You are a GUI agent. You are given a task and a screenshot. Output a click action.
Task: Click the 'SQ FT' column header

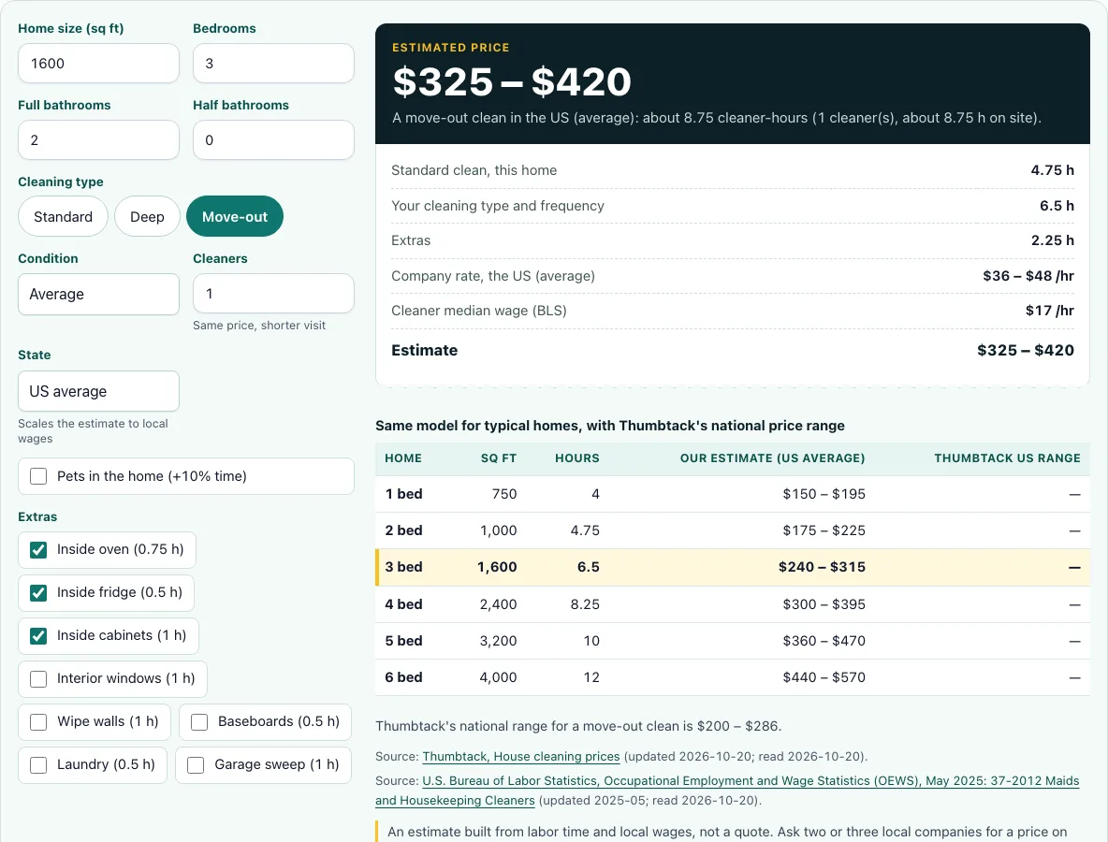coord(499,458)
